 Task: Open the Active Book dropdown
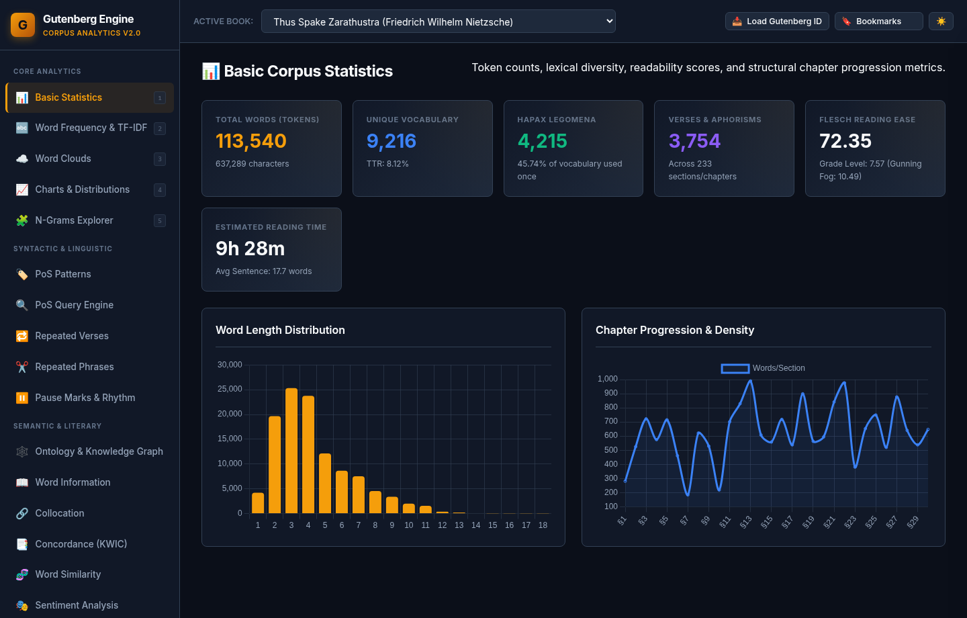click(x=439, y=21)
